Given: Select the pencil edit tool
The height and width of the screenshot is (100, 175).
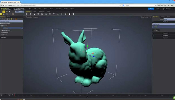Looking at the screenshot, I should [7, 12].
